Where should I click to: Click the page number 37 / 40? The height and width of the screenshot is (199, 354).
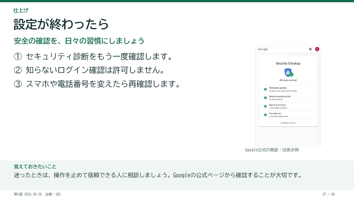tap(328, 194)
